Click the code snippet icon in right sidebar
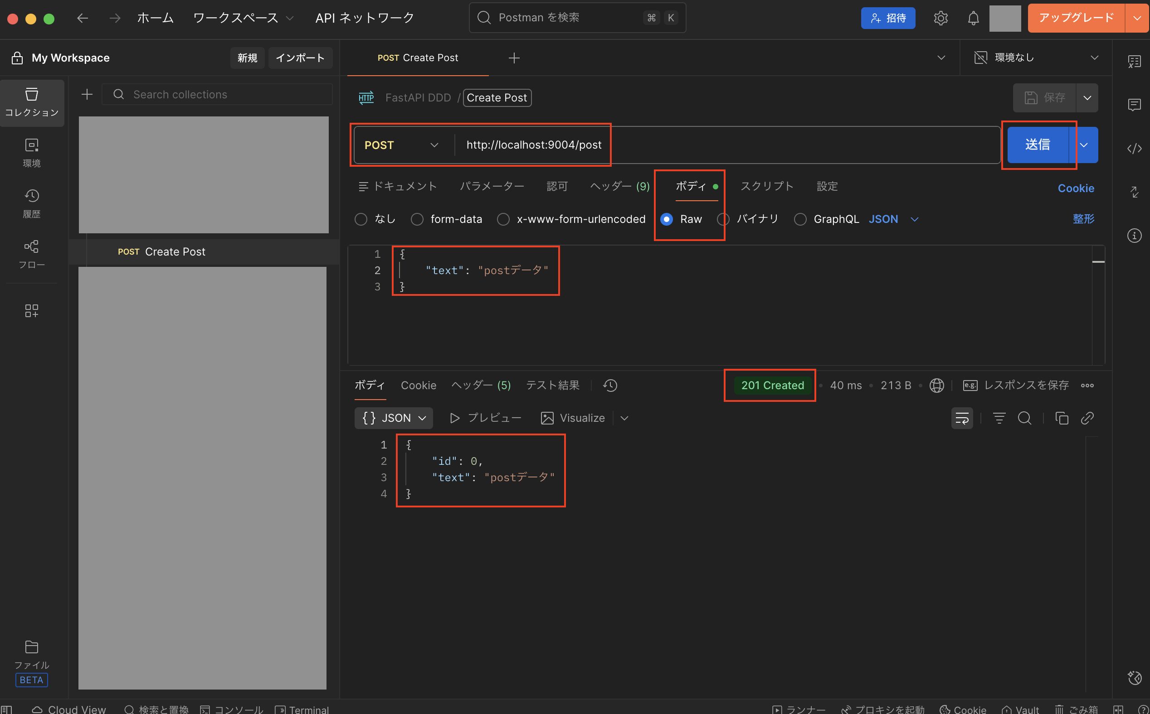This screenshot has height=714, width=1150. (1134, 149)
